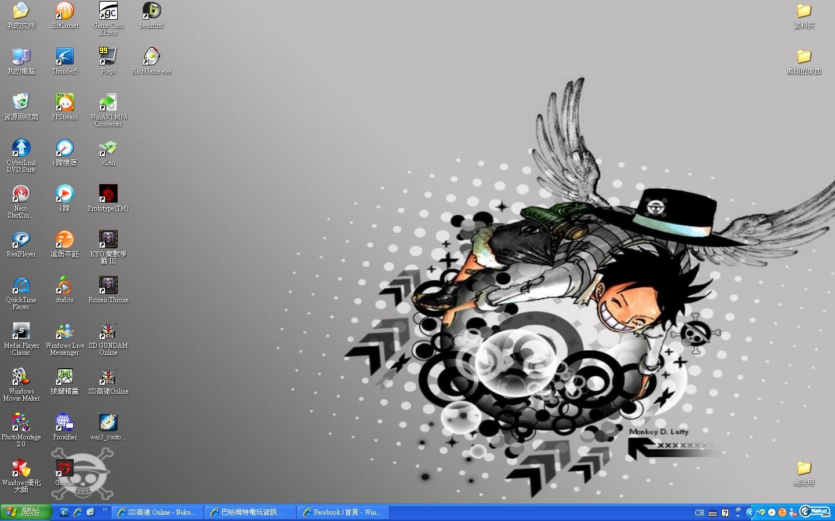The image size is (835, 521).
Task: Select Media Player Classic icon
Action: coord(21,339)
